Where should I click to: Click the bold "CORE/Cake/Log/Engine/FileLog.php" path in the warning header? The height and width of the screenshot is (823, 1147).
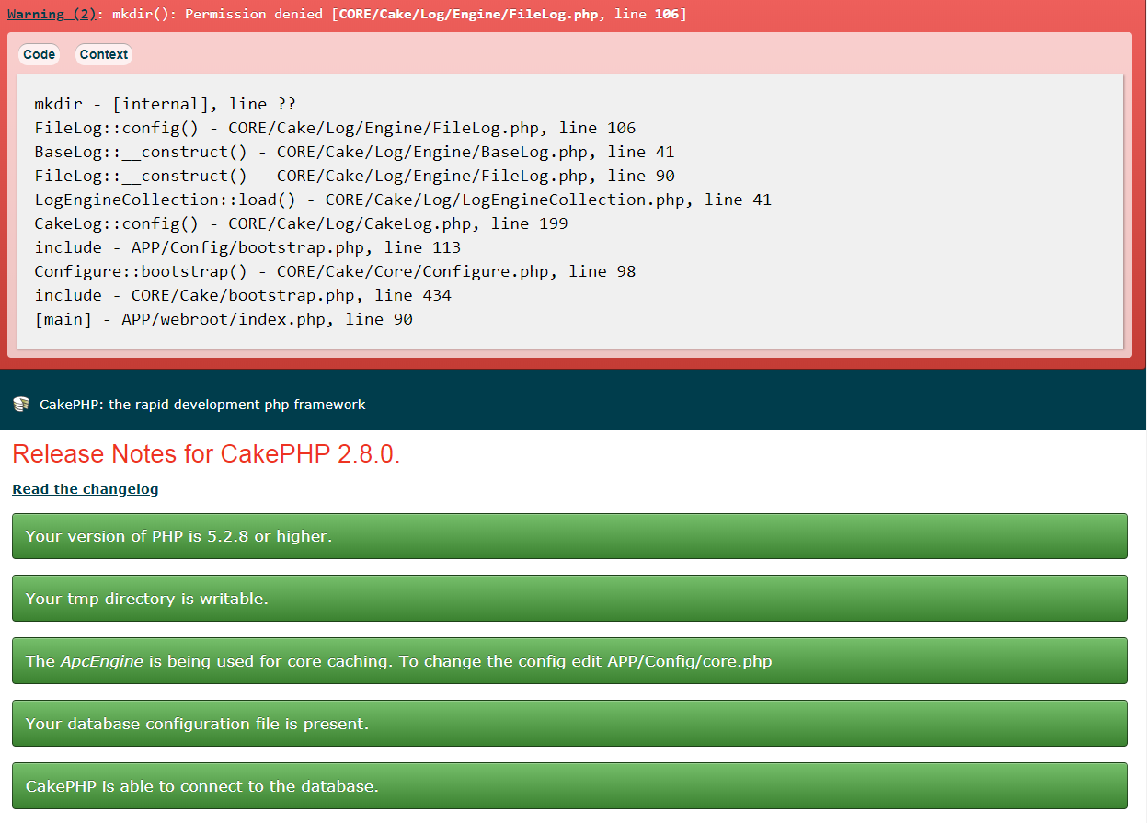469,15
